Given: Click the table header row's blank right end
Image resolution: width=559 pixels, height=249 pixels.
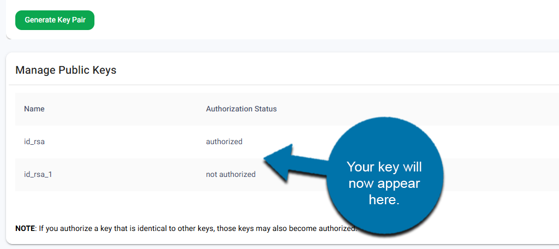Looking at the screenshot, I should tap(491, 109).
